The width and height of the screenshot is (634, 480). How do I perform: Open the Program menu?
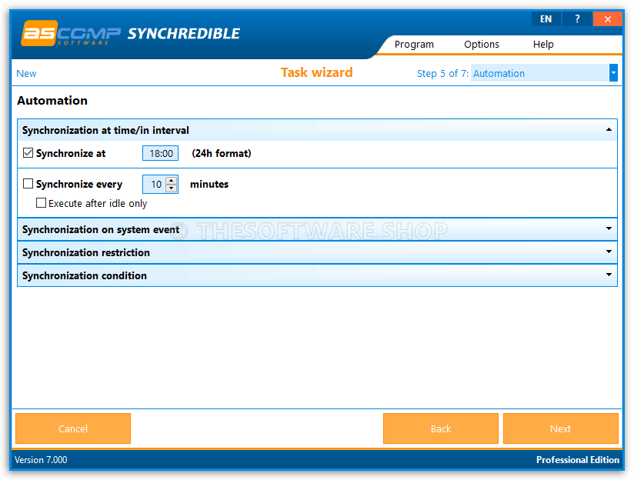(414, 44)
